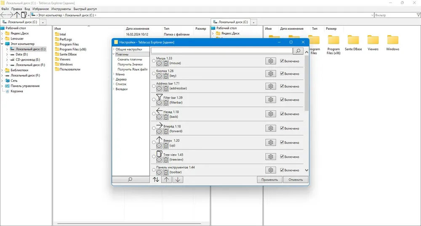
Task: Show info for the Кнопка (key) plugin
Action: click(159, 76)
